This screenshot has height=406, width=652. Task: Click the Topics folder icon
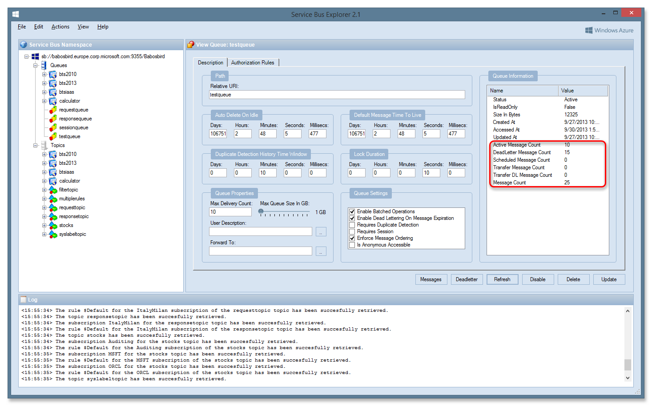pyautogui.click(x=44, y=145)
